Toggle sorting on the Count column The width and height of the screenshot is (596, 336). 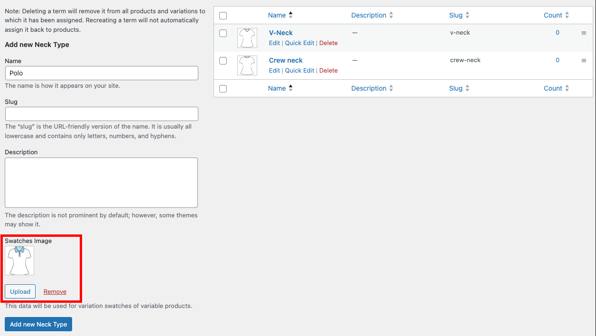tap(552, 15)
